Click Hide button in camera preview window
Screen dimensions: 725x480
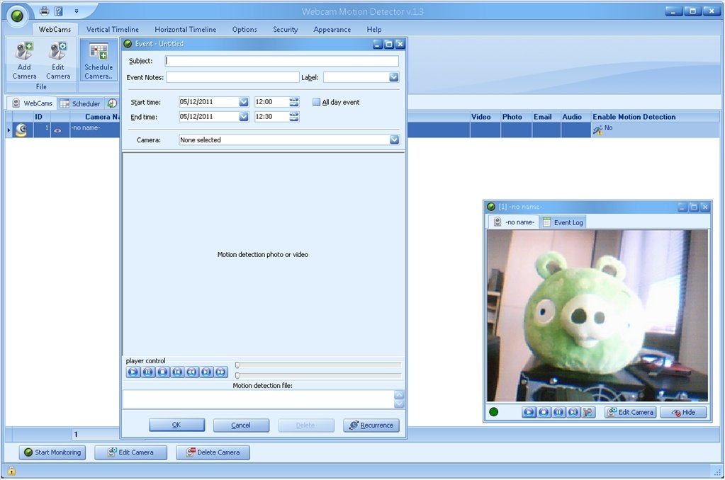tap(683, 412)
